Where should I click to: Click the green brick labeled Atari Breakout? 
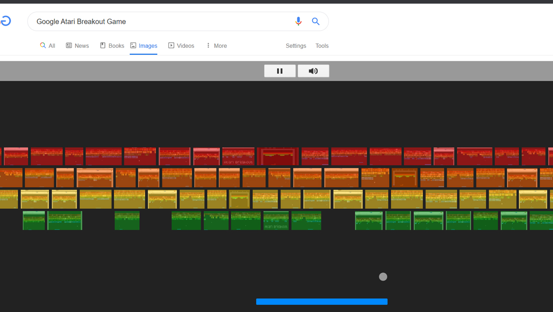click(276, 220)
